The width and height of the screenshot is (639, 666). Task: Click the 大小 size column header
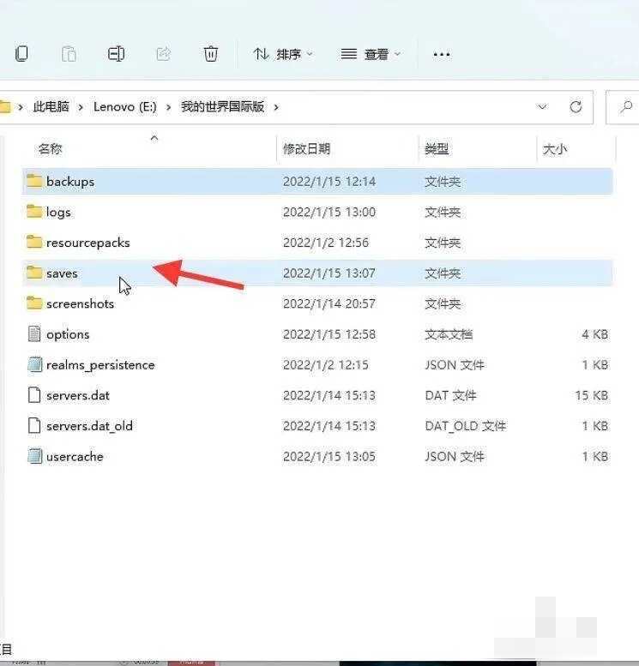click(x=555, y=149)
